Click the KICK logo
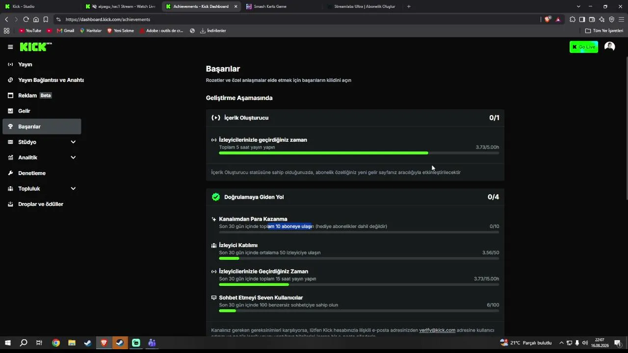The image size is (628, 353). pos(35,47)
